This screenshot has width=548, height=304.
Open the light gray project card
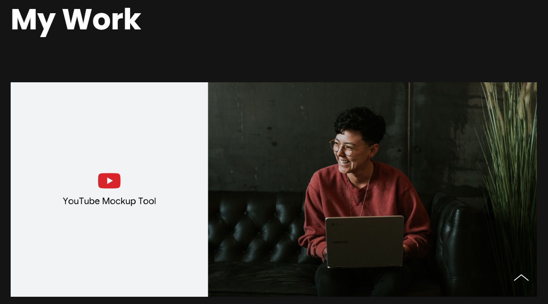click(x=109, y=189)
